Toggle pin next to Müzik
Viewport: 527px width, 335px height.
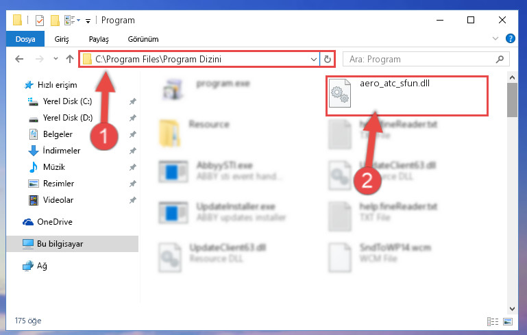[133, 167]
